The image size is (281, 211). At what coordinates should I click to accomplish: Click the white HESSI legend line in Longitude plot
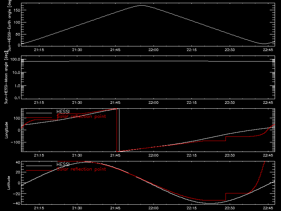[39, 113]
